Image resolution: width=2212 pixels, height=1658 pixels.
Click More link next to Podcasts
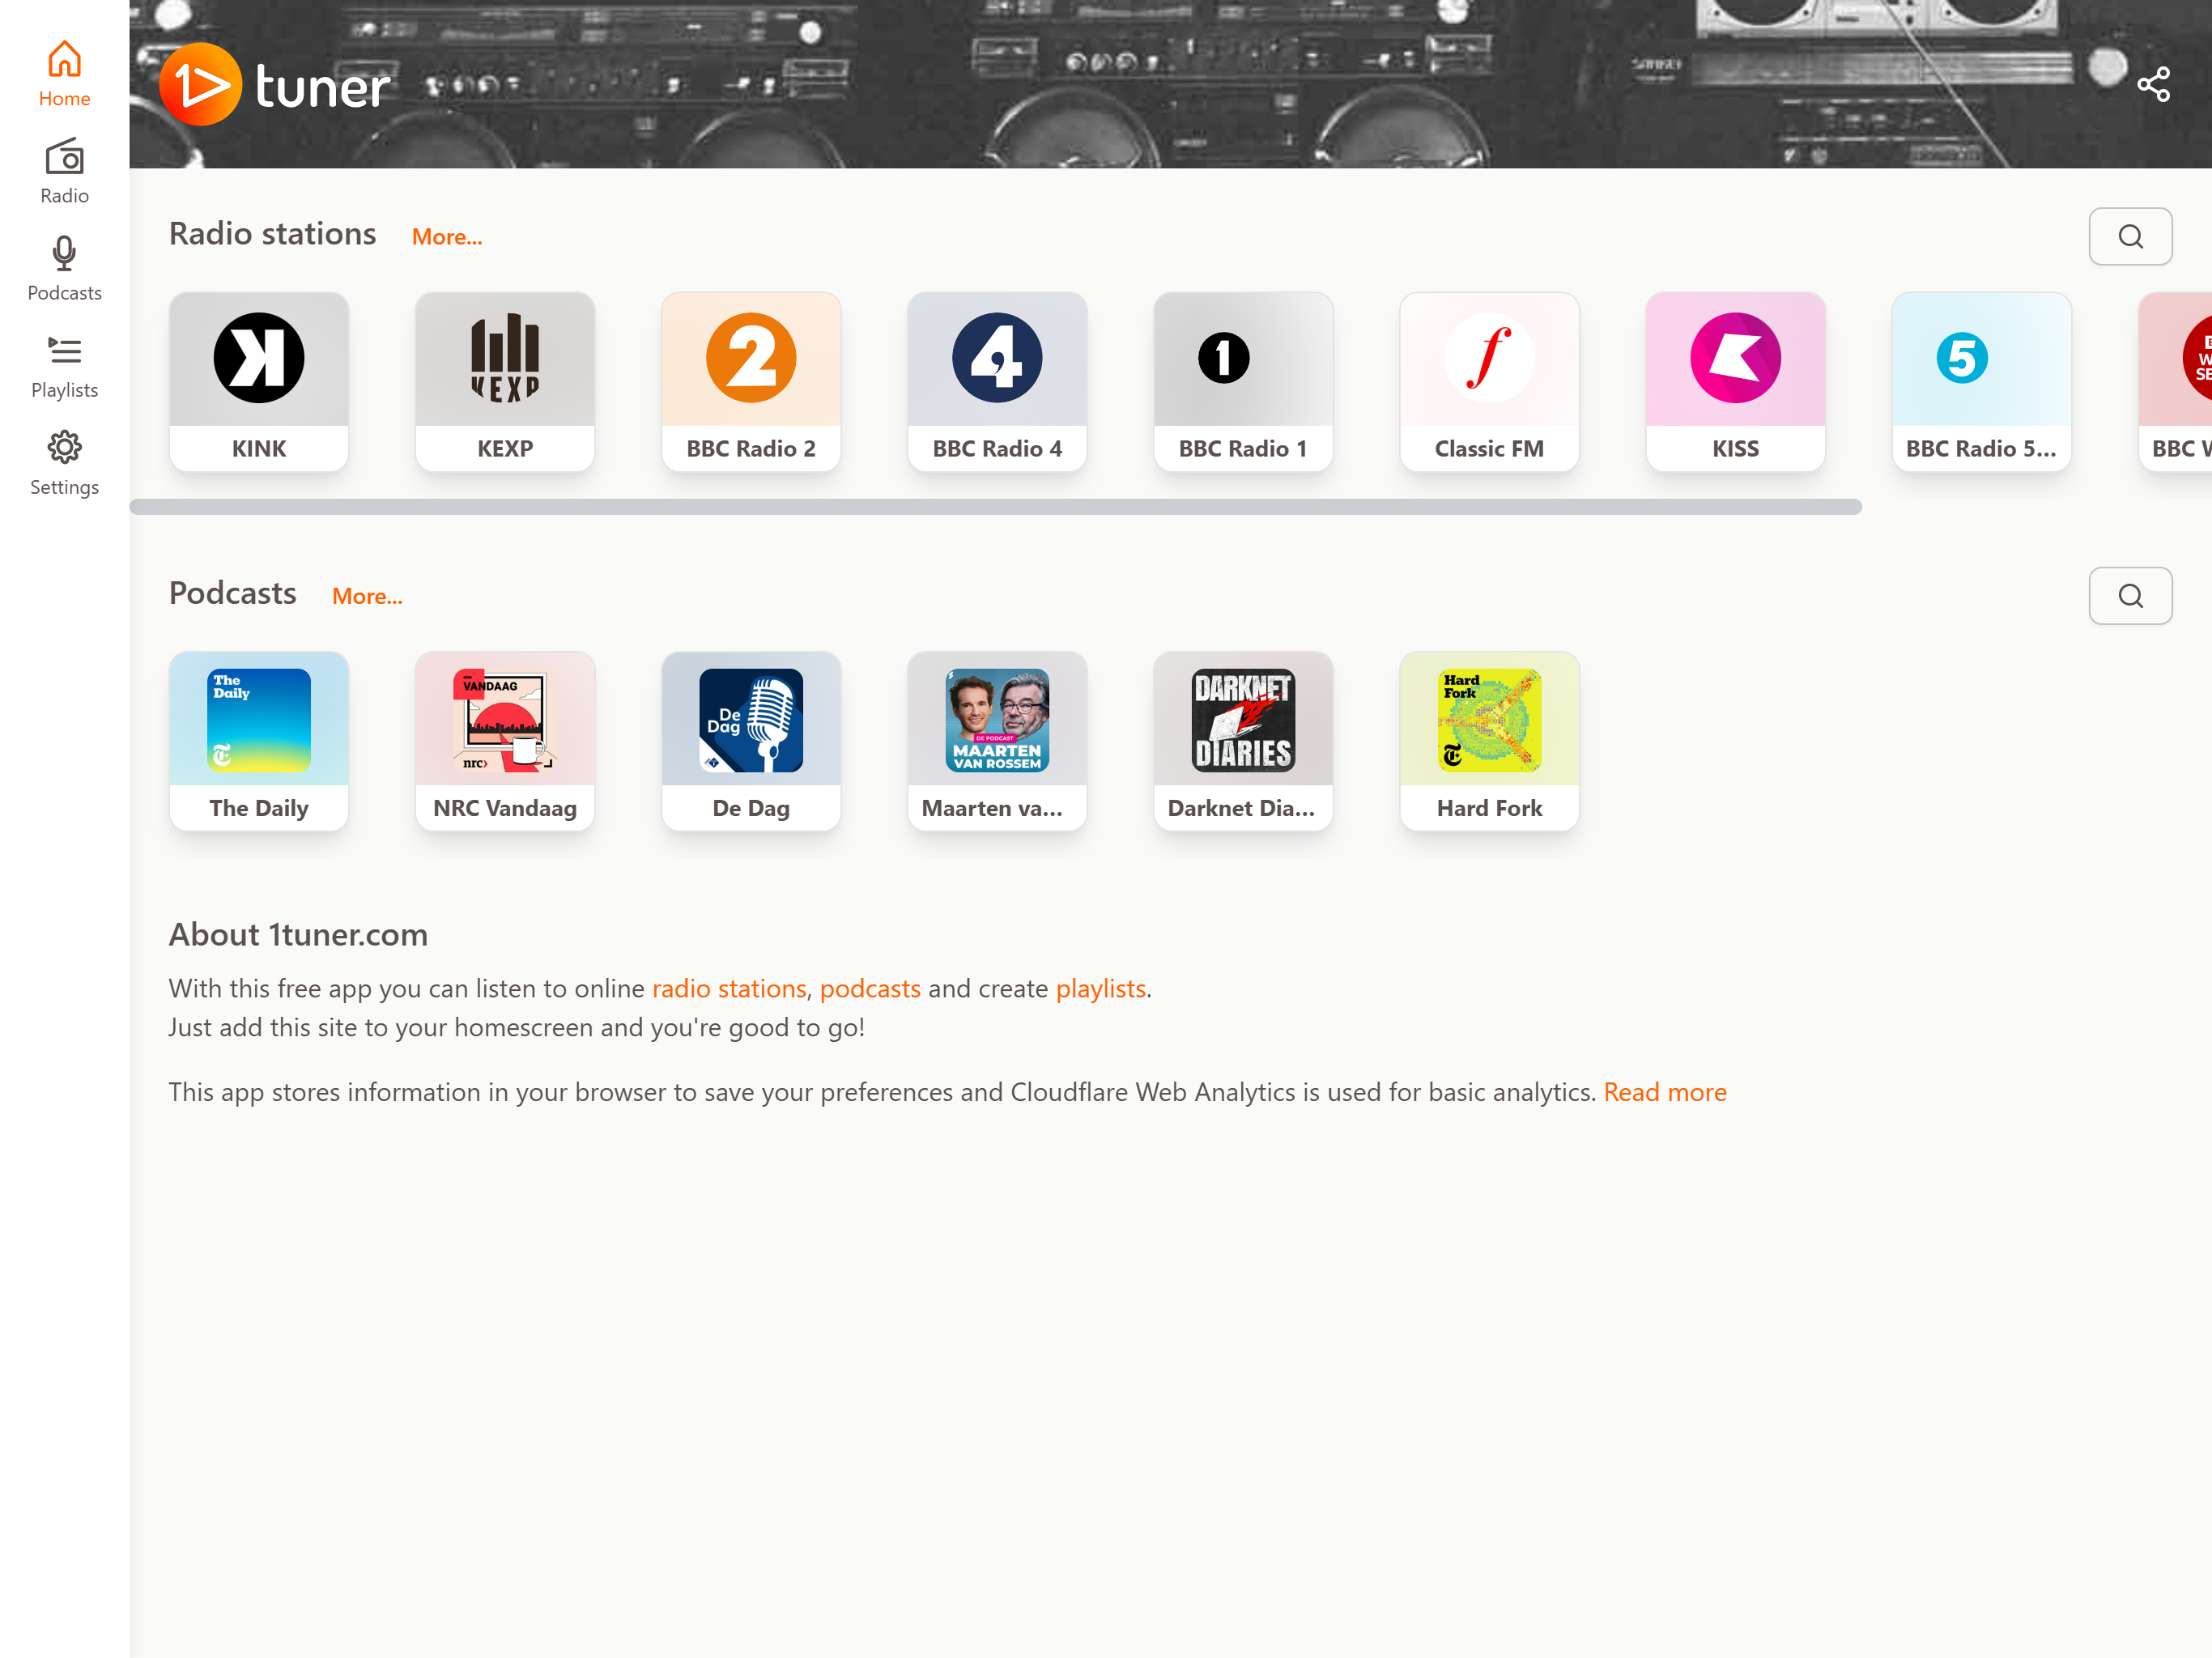click(x=367, y=596)
